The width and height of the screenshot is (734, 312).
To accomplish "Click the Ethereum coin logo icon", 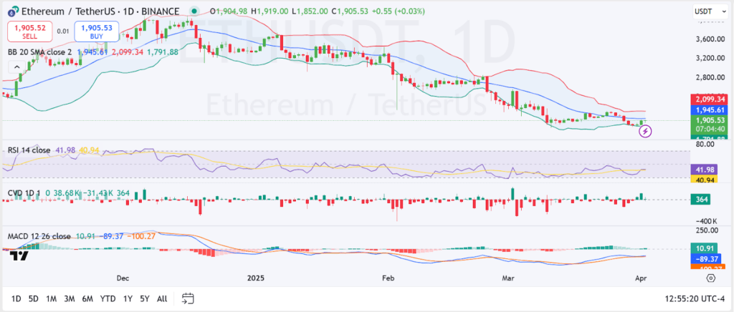I will point(13,10).
